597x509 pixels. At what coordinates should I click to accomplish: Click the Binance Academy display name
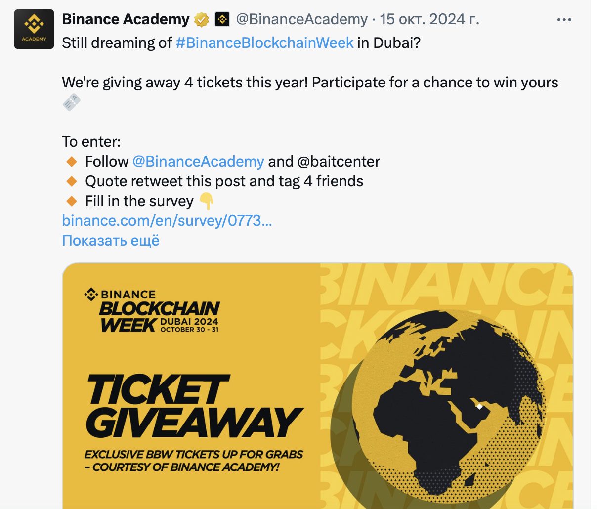tap(126, 19)
